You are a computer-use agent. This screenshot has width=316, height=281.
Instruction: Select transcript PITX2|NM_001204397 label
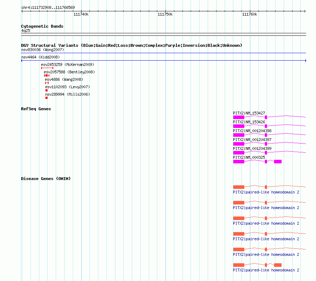pyautogui.click(x=252, y=140)
